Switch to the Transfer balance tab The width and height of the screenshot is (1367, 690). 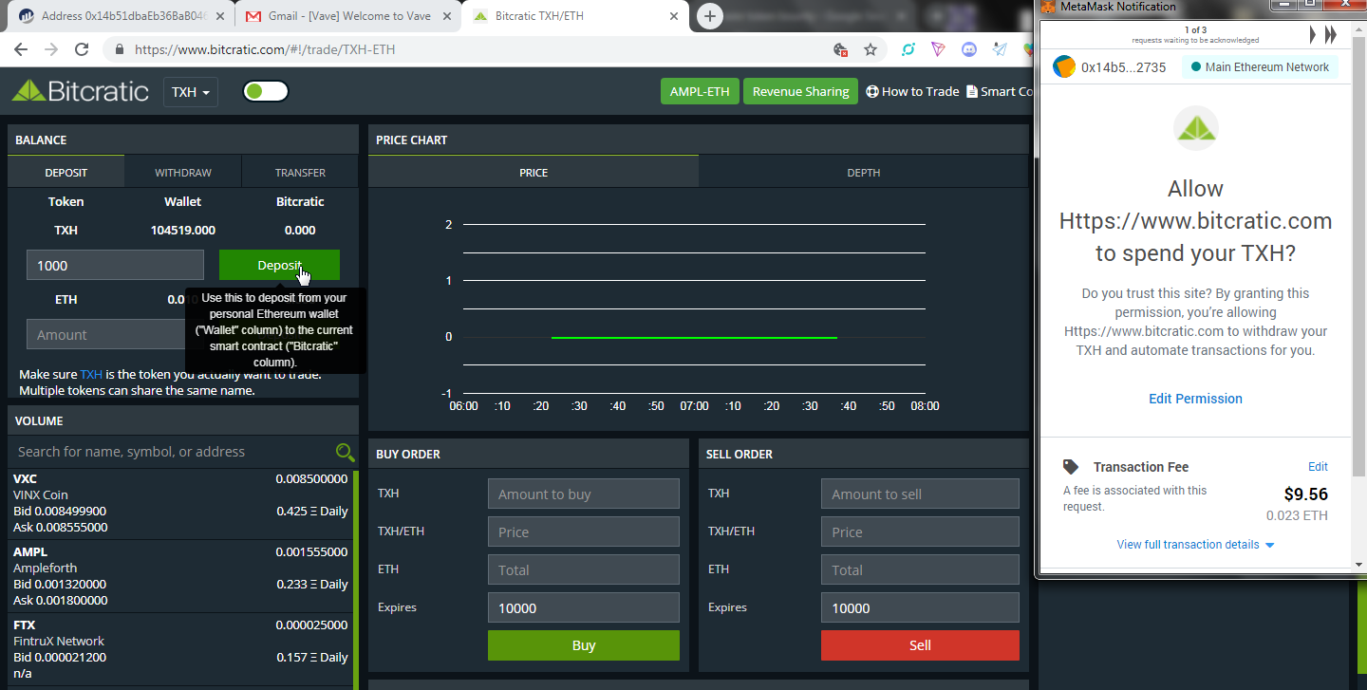click(x=300, y=172)
